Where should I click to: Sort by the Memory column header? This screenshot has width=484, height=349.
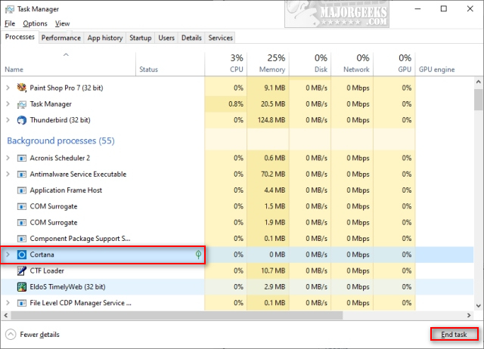click(x=268, y=64)
